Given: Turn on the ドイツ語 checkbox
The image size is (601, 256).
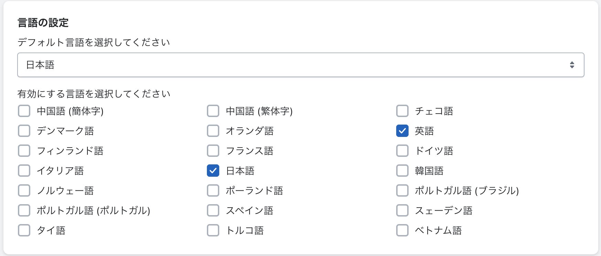Looking at the screenshot, I should [402, 151].
